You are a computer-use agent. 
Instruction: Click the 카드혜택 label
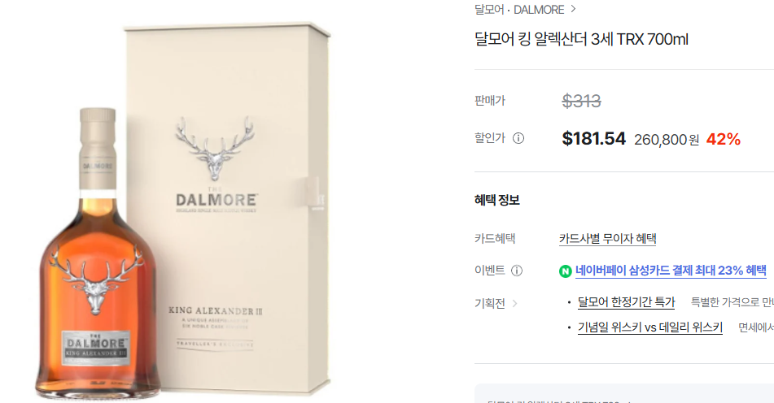pyautogui.click(x=495, y=238)
